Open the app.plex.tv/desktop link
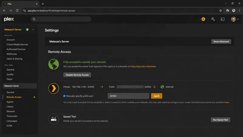The width and height of the screenshot is (243, 137). tap(143, 66)
